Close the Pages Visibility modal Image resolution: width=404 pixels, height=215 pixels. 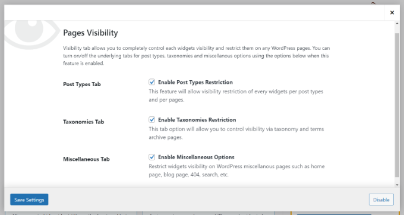coord(392,12)
